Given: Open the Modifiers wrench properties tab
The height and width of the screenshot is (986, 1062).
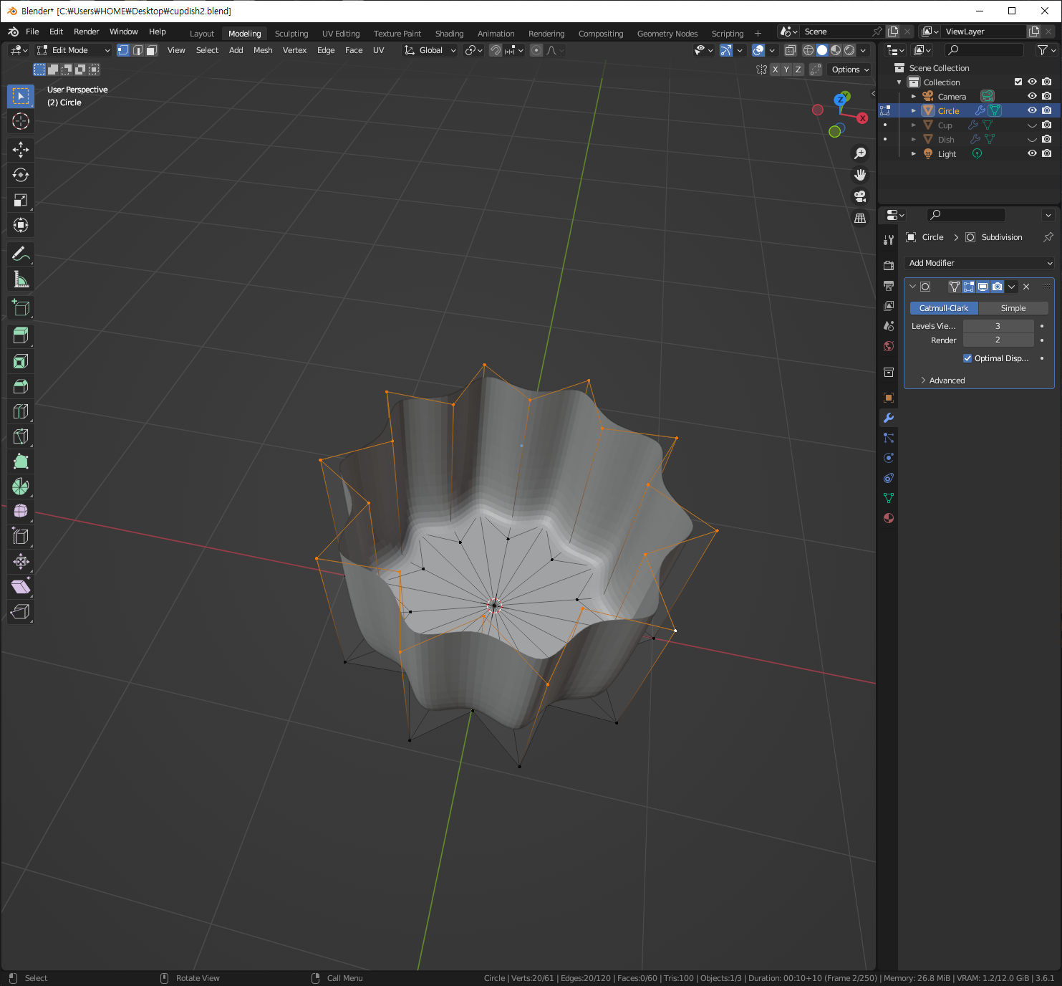Looking at the screenshot, I should coord(889,418).
